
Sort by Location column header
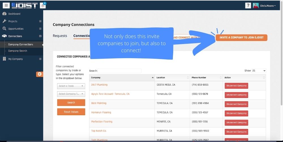[172, 78]
